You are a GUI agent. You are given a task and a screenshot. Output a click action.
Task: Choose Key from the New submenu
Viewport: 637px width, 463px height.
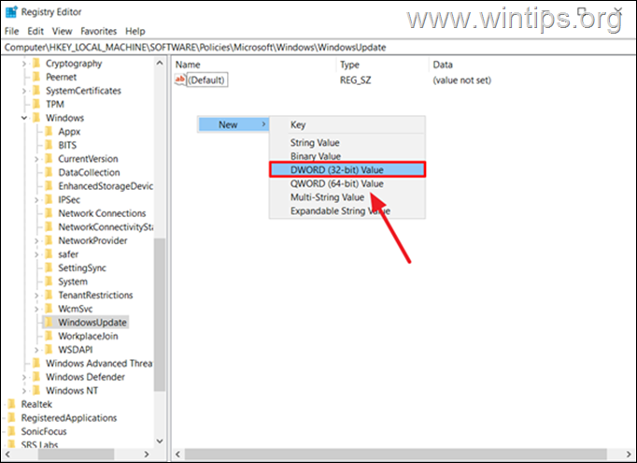[x=347, y=125]
